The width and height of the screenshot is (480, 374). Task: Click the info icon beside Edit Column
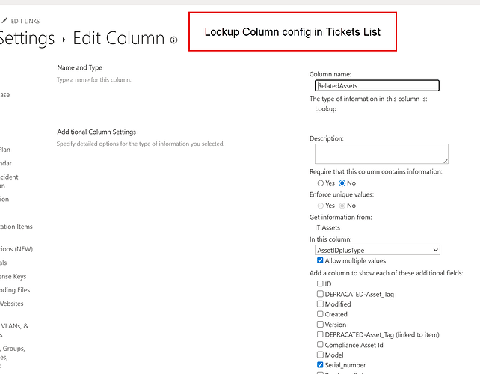pos(174,40)
